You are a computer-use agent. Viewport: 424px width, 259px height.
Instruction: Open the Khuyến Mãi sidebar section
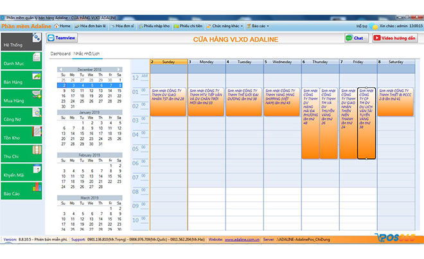(x=21, y=172)
